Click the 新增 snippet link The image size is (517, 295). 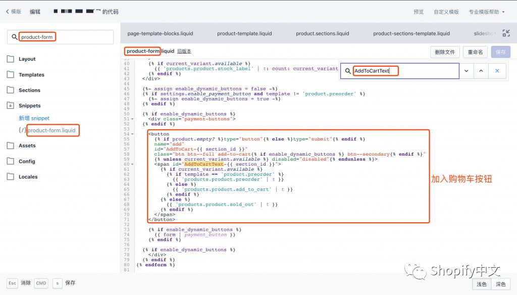(34, 118)
